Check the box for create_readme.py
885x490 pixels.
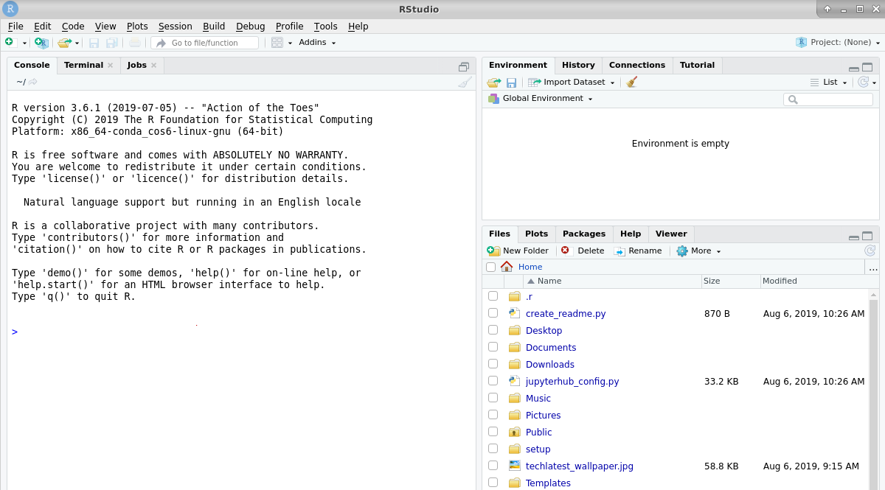coord(493,313)
